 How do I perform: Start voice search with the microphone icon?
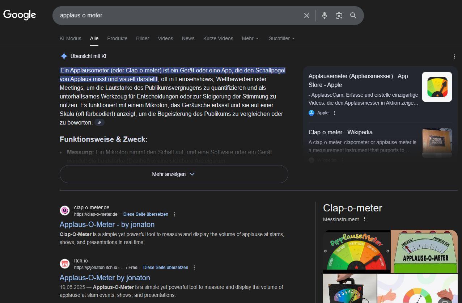point(325,16)
